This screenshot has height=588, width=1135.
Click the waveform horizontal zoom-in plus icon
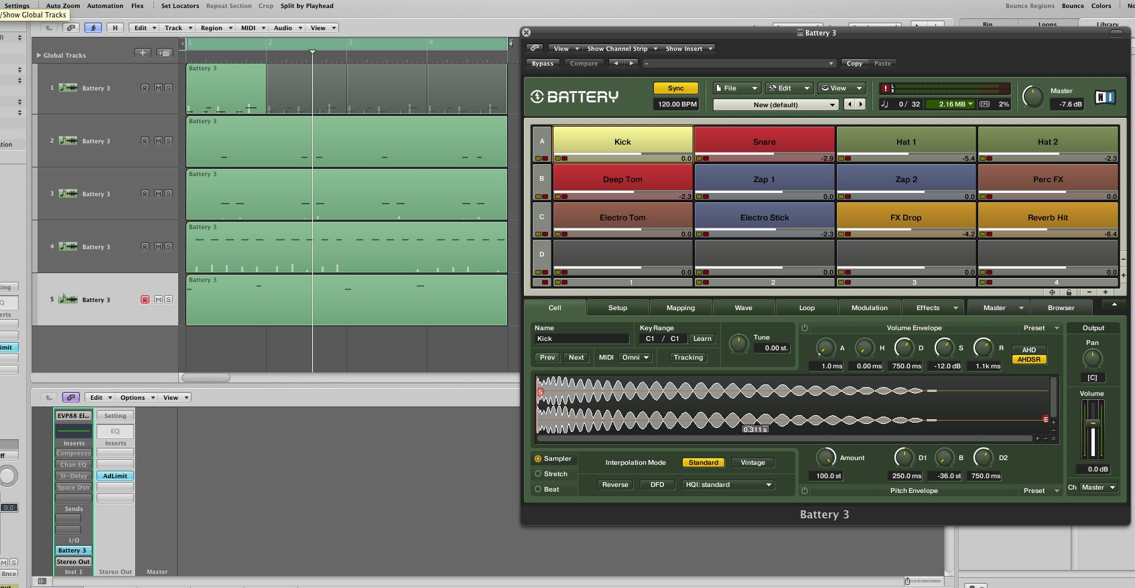1037,439
